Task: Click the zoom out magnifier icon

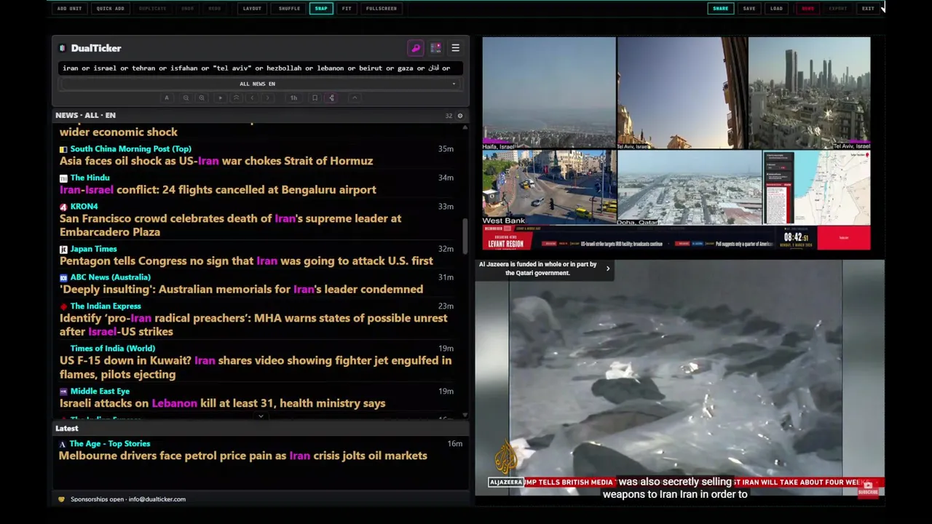Action: [x=186, y=98]
